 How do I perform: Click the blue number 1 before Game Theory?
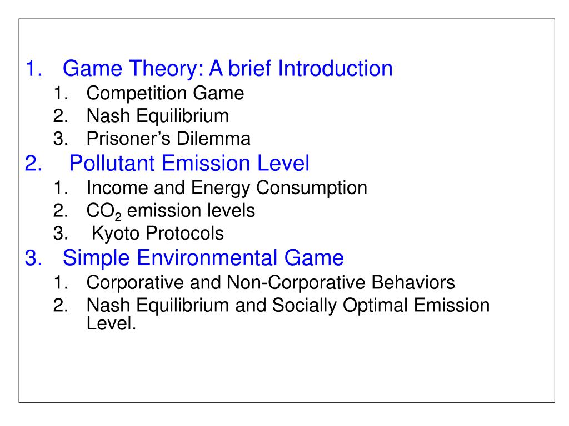(33, 68)
